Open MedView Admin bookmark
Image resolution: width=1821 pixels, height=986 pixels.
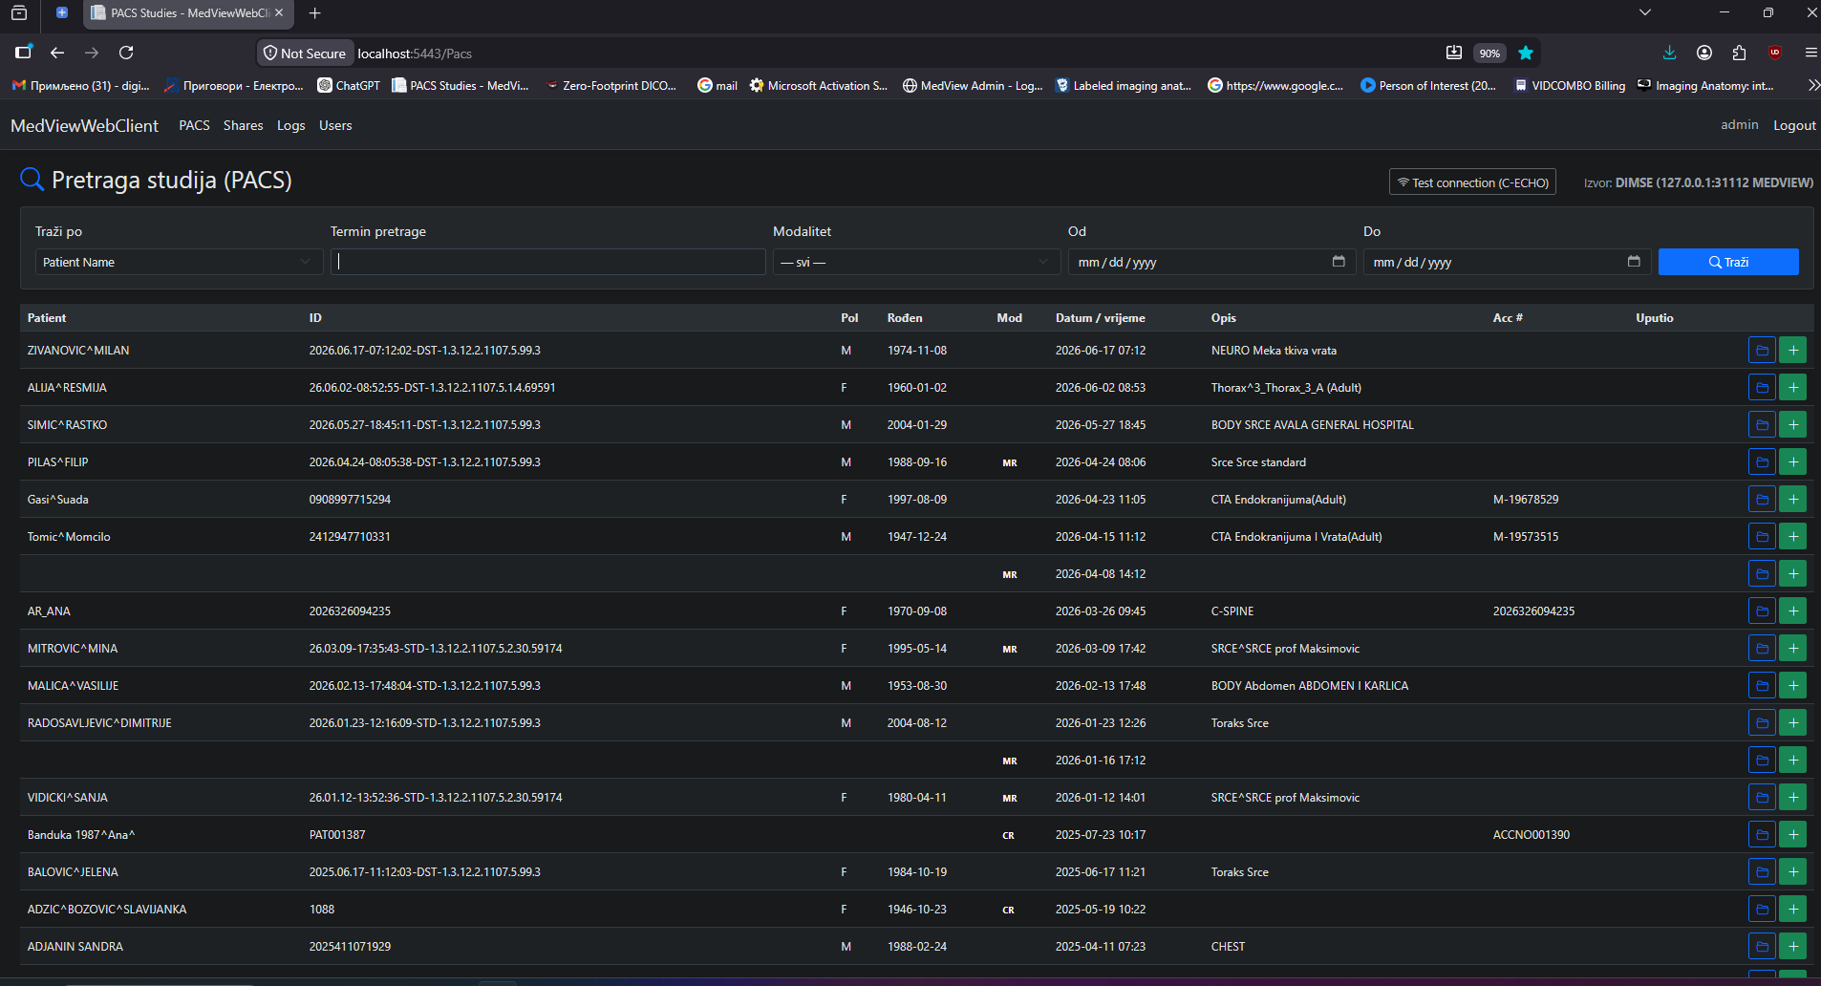click(x=973, y=85)
